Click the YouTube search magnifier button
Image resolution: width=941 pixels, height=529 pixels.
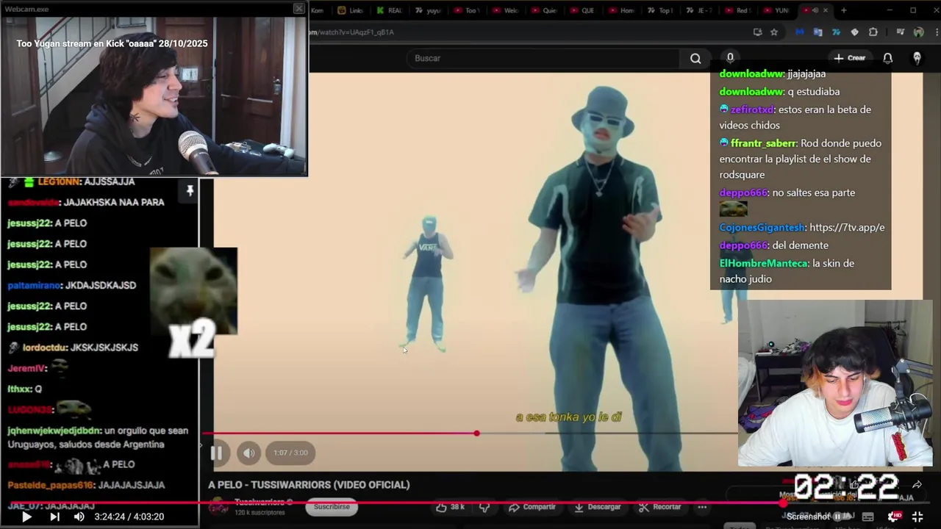(x=695, y=58)
